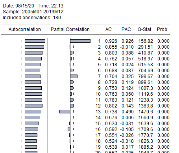The width and height of the screenshot is (179, 153).
Task: Click PAC value 0.124 at lag 9
Action: click(x=127, y=88)
